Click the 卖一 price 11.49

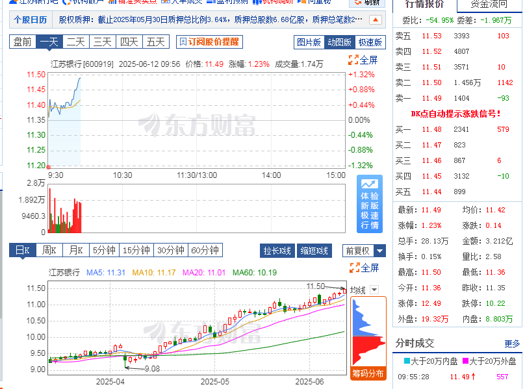pos(431,99)
